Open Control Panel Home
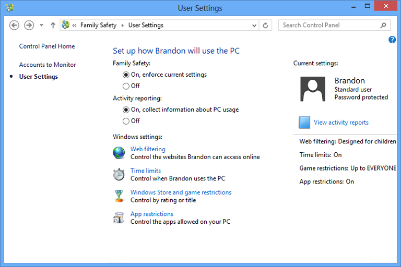This screenshot has width=401, height=267. [x=47, y=46]
